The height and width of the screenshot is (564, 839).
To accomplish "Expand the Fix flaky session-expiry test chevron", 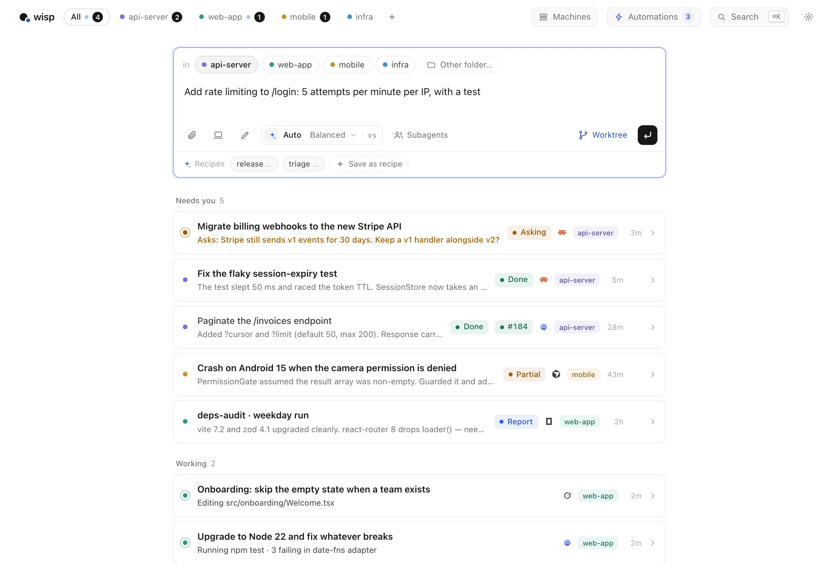I will 653,280.
